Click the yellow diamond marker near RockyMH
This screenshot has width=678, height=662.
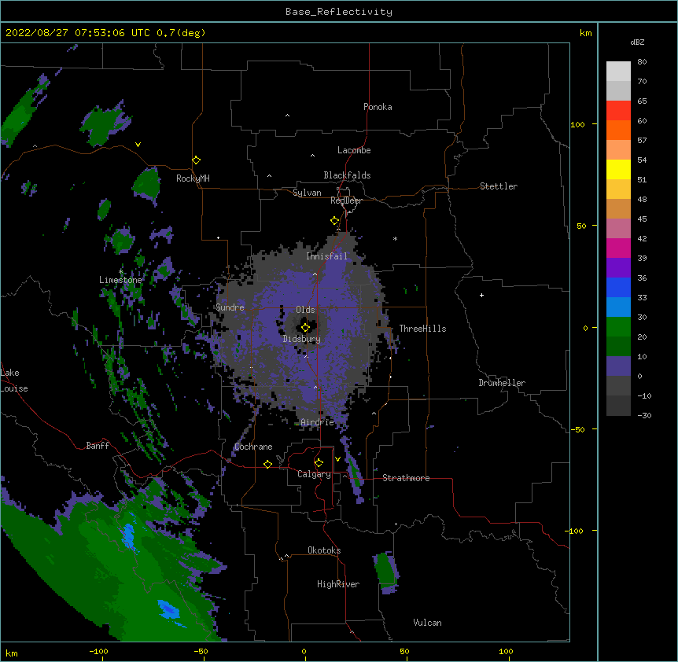coord(196,160)
